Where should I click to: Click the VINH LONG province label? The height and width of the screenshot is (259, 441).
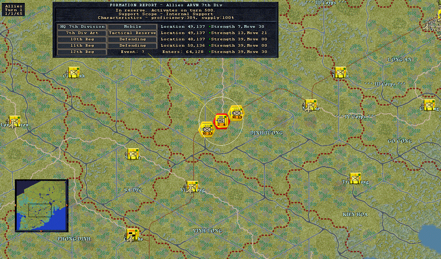point(208,231)
